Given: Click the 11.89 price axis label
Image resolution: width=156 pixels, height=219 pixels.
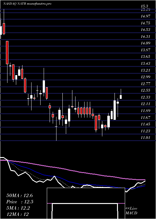Looking at the screenshot, I should pos(145,111).
